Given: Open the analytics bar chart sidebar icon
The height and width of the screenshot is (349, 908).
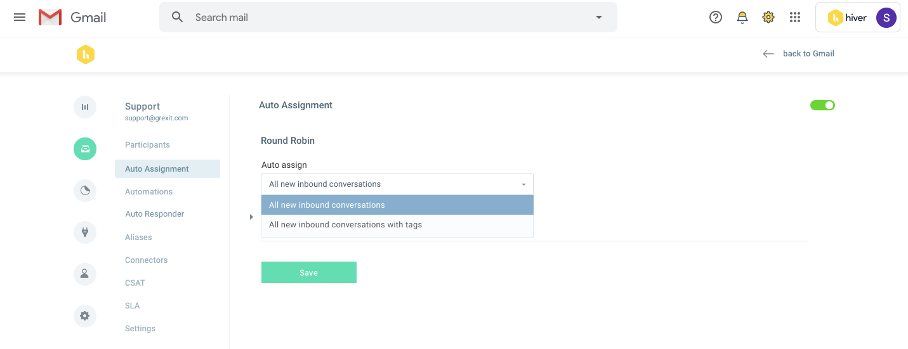Looking at the screenshot, I should [85, 107].
